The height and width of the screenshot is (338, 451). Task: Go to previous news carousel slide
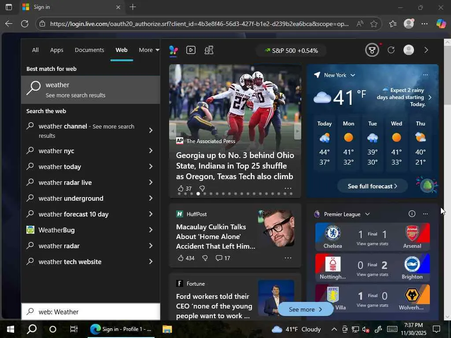[x=173, y=131]
